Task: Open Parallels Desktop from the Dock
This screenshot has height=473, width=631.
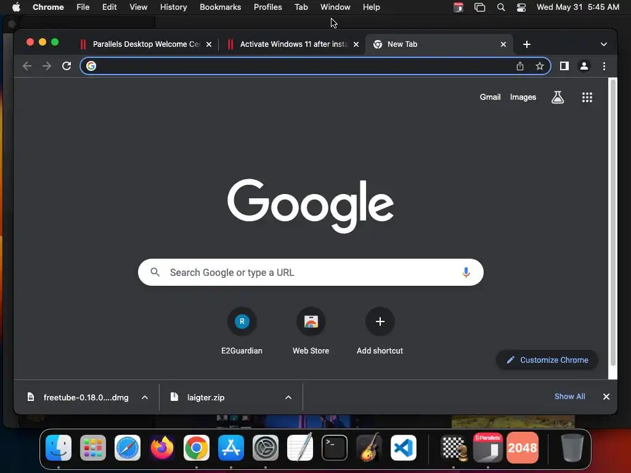Action: (488, 448)
